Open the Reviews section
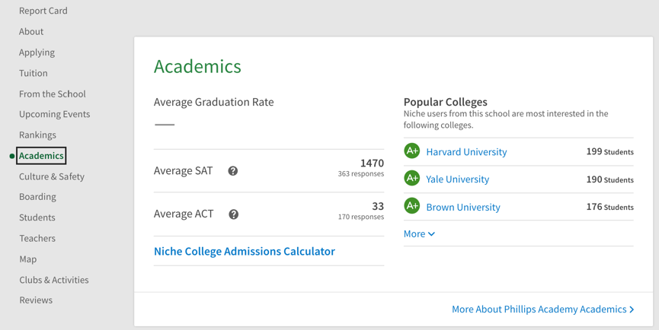659x330 pixels. pyautogui.click(x=36, y=300)
